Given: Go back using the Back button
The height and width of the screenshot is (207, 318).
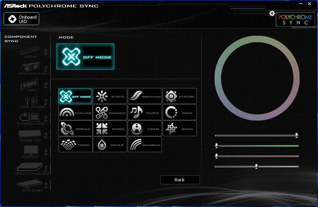Looking at the screenshot, I should [x=180, y=180].
